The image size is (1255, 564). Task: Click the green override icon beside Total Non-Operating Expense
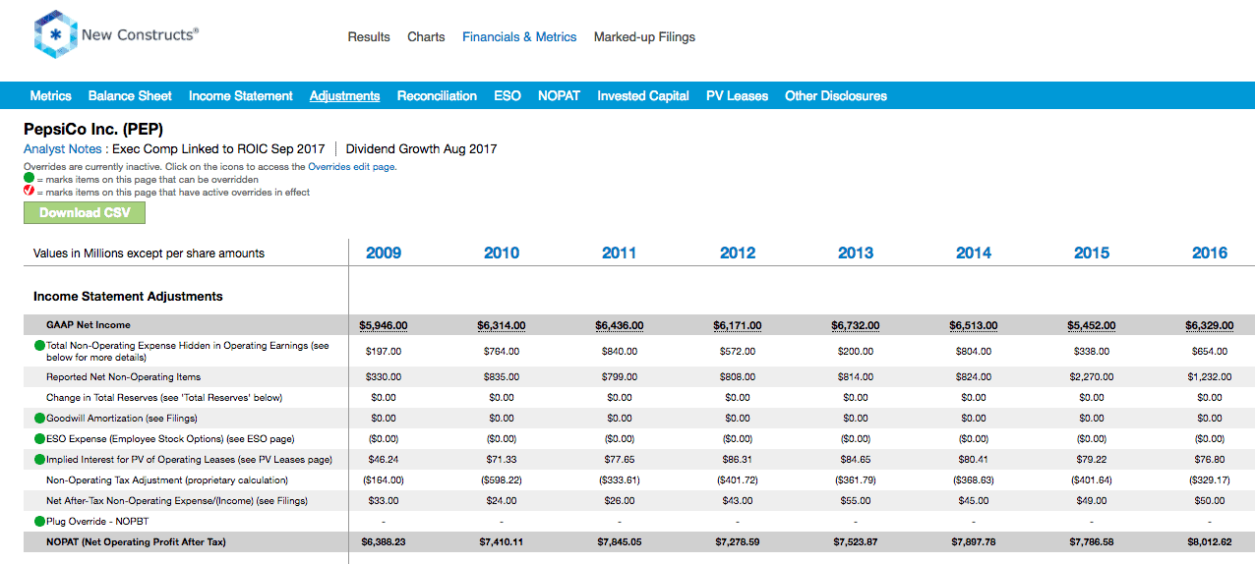tap(40, 346)
